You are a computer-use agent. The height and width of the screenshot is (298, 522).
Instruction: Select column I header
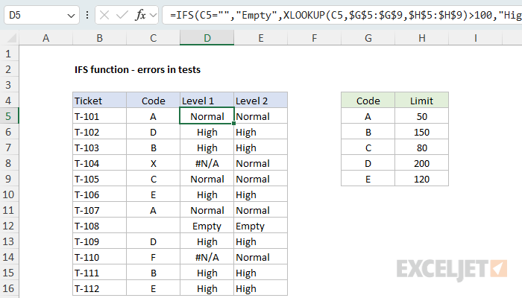[476, 38]
